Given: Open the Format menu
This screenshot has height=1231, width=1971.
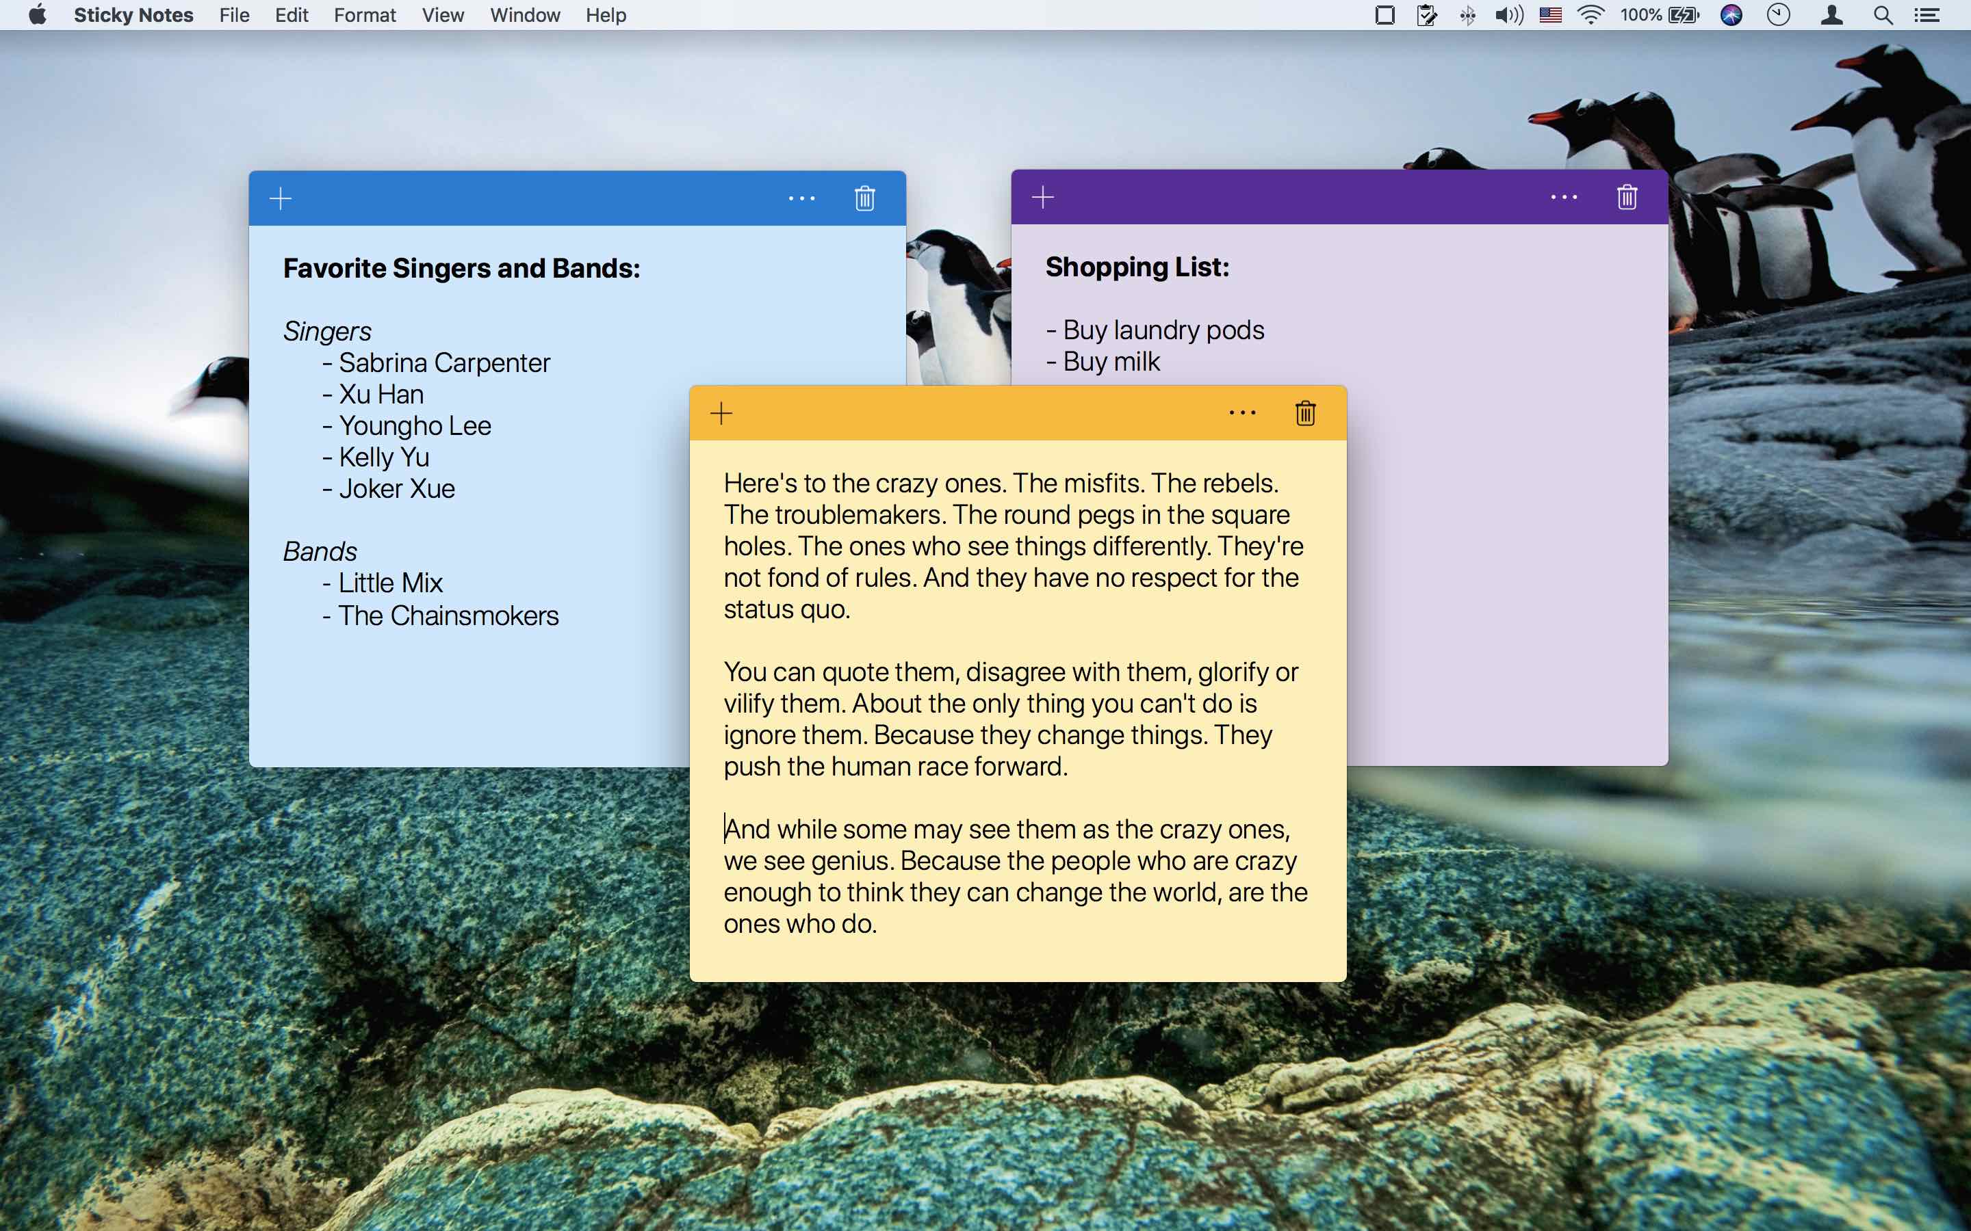Looking at the screenshot, I should (364, 16).
